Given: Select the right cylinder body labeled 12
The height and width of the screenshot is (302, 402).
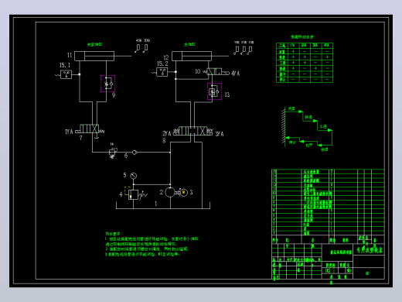Looking at the screenshot, I should [192, 56].
